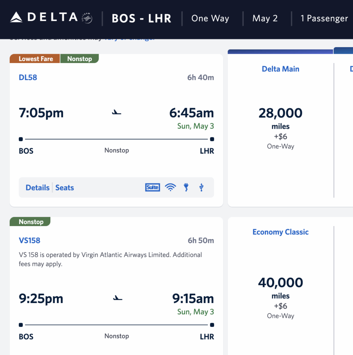Change the One Way trip type
The height and width of the screenshot is (355, 353).
210,18
